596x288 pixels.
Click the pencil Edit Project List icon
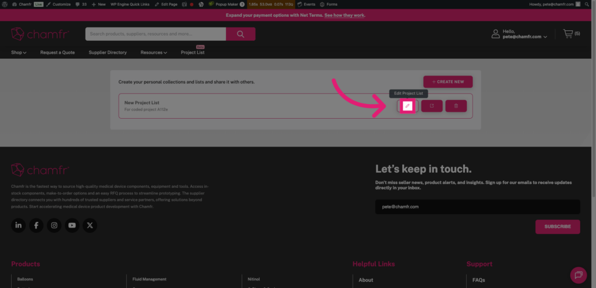point(407,106)
